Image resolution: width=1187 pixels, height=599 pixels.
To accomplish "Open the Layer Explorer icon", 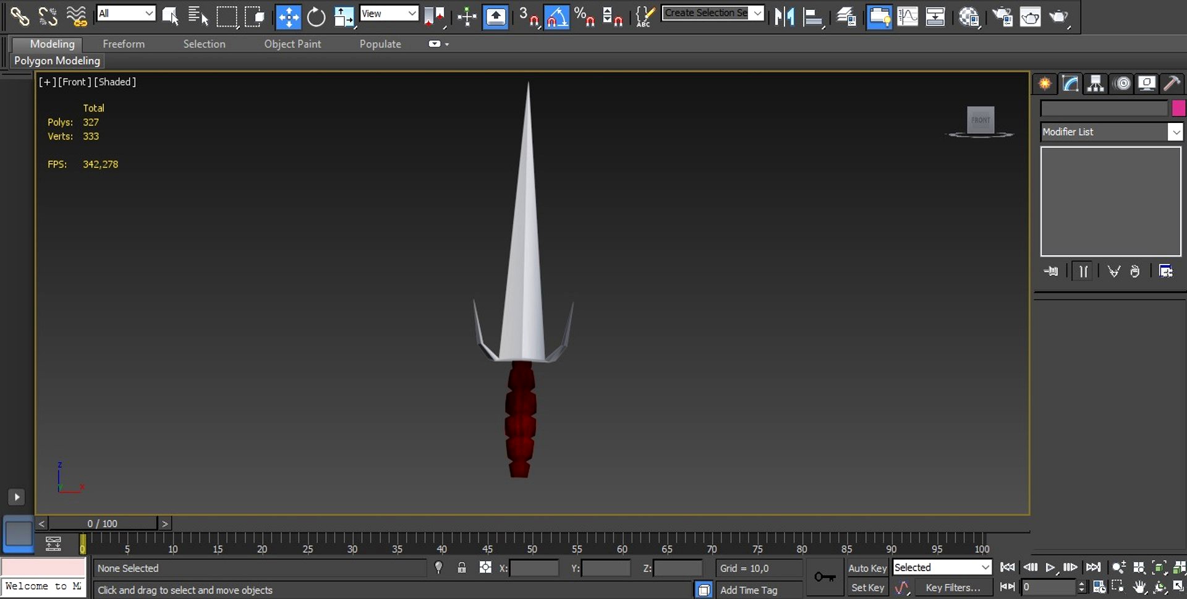I will point(846,16).
